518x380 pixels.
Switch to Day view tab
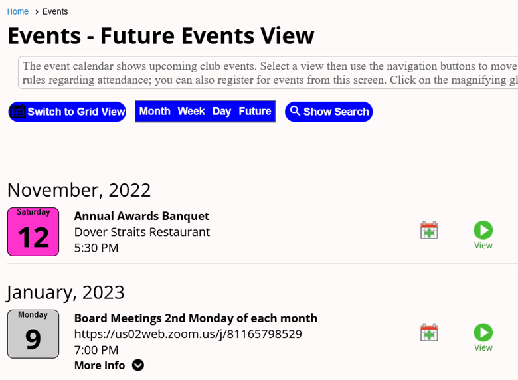[222, 111]
